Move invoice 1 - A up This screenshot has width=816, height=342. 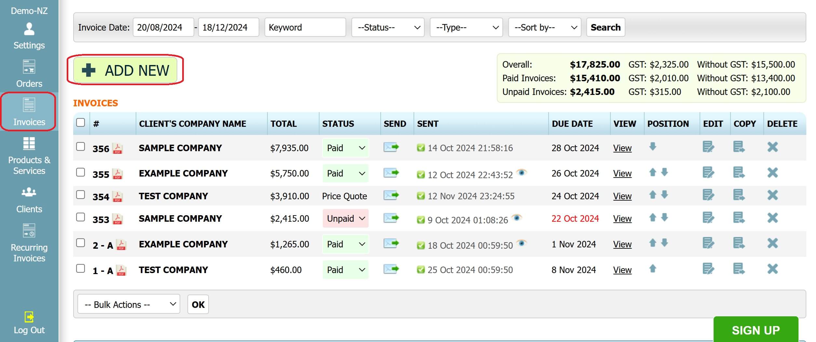coord(652,269)
